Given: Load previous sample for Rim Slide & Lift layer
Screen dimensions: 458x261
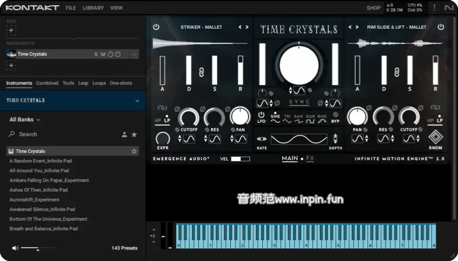Looking at the screenshot, I should tap(350, 27).
